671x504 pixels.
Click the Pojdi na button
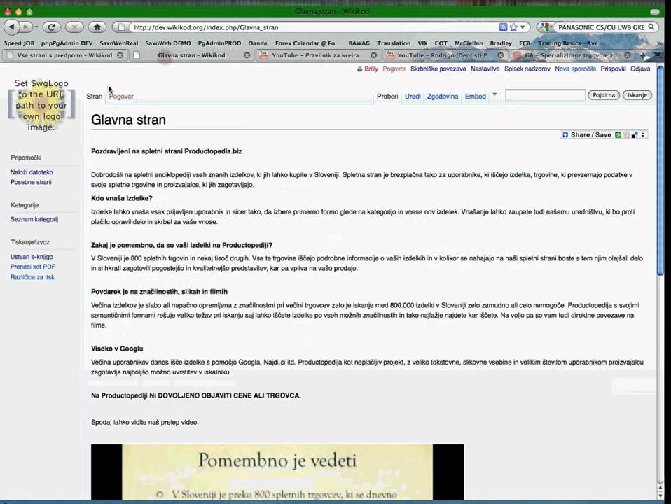pos(603,95)
